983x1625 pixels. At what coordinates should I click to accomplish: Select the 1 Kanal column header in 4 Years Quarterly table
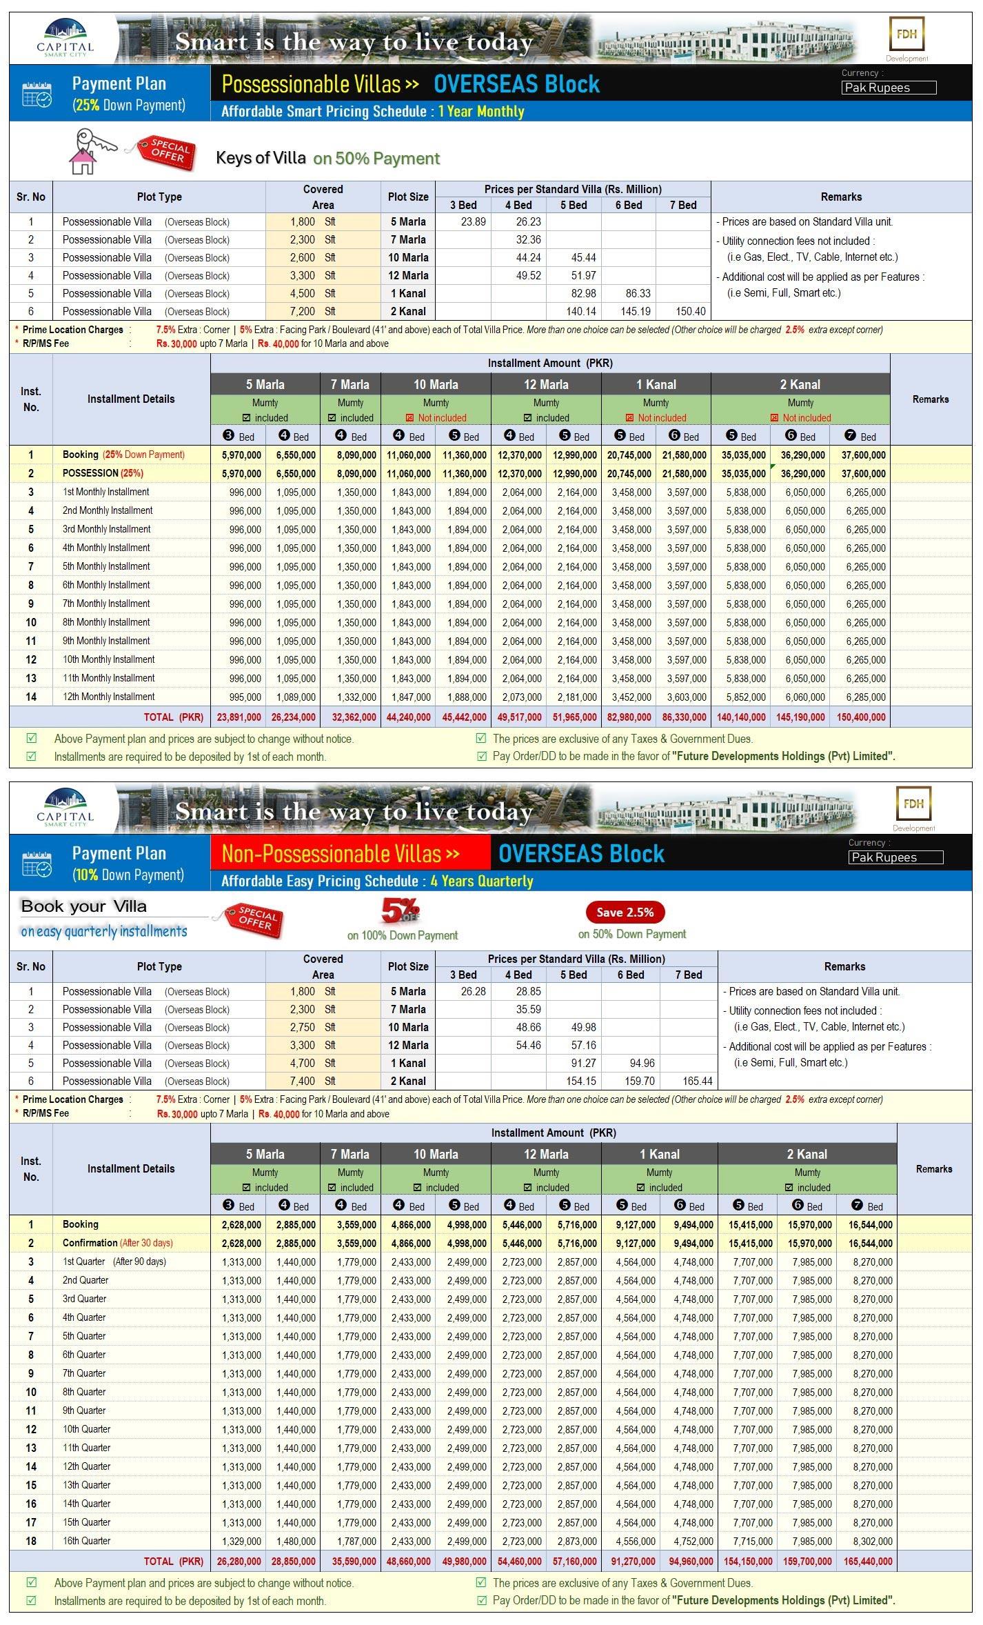(x=659, y=1154)
